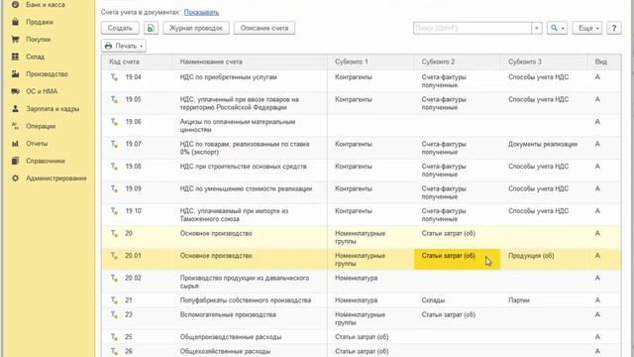634x357 pixels.
Task: Open the Администрирование section
Action: click(56, 178)
